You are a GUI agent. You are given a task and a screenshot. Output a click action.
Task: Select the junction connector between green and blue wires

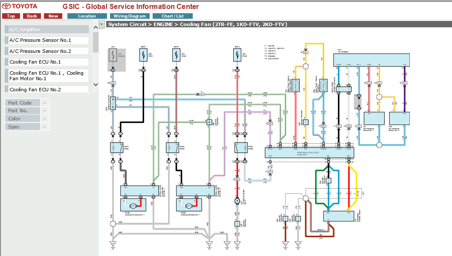point(328,181)
